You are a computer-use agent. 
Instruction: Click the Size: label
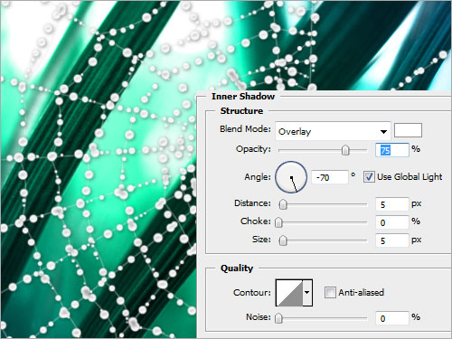261,240
